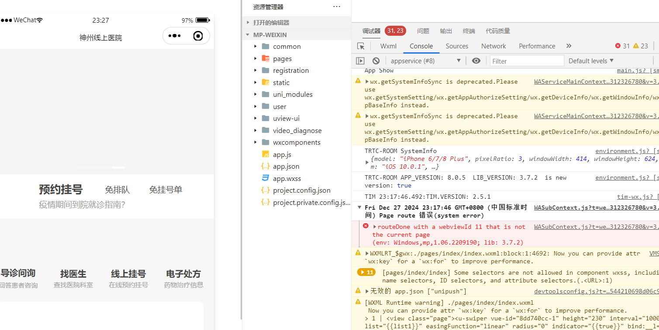Click the project.config.json file icon
659x330 pixels.
pyautogui.click(x=266, y=190)
